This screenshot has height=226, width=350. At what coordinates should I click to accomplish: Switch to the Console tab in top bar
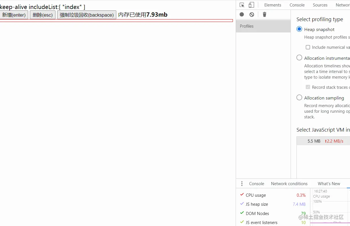pos(297,5)
